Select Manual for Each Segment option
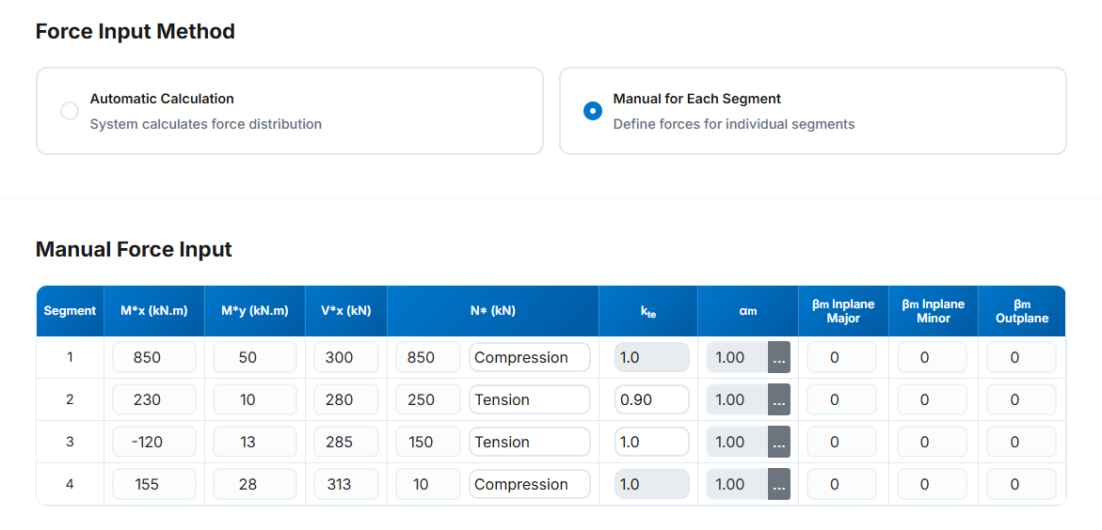The height and width of the screenshot is (530, 1102). click(593, 111)
